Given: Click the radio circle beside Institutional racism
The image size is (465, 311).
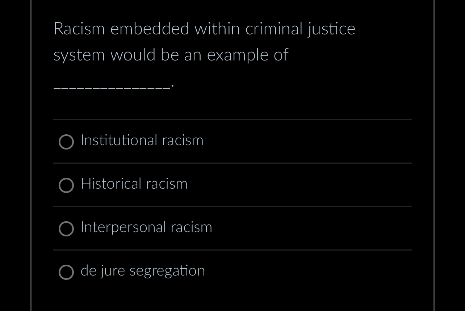Looking at the screenshot, I should click(66, 142).
